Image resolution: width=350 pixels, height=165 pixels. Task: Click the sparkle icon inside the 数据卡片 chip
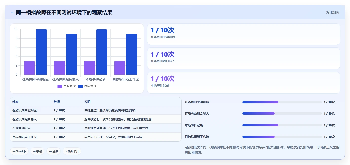click(x=66, y=151)
